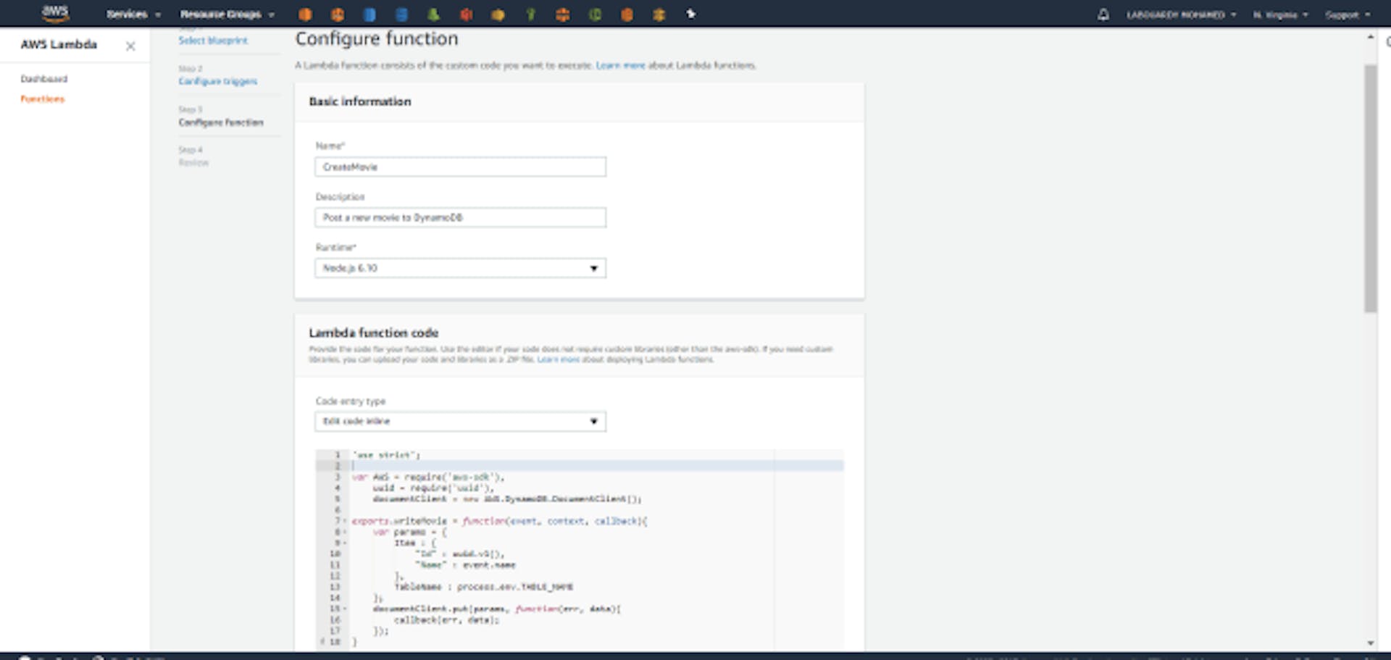This screenshot has height=660, width=1391.
Task: Open the notifications bell
Action: coord(1103,14)
